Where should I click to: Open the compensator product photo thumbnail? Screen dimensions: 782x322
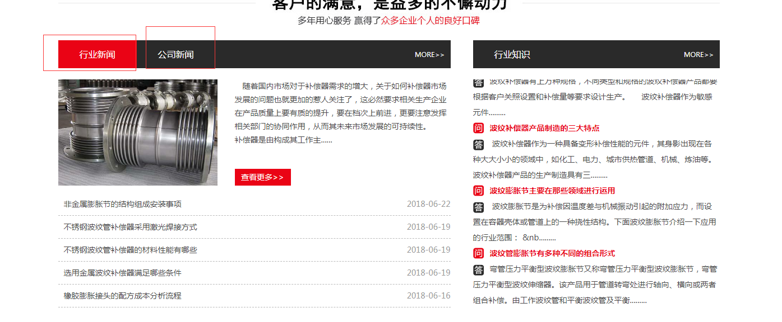pos(138,132)
